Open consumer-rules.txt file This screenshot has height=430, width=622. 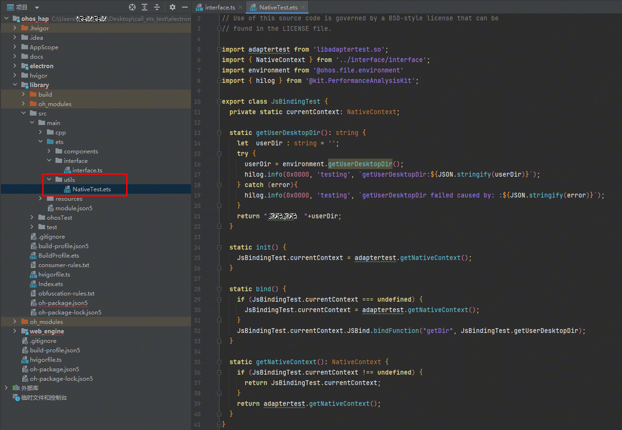64,265
